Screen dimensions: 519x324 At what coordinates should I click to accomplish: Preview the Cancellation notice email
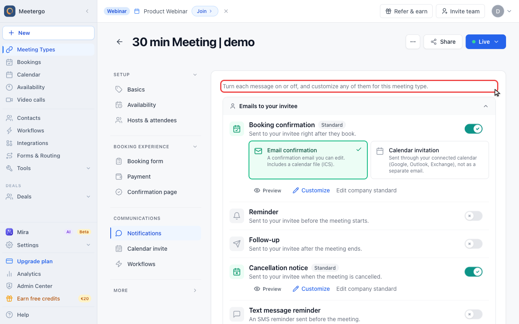click(x=268, y=289)
